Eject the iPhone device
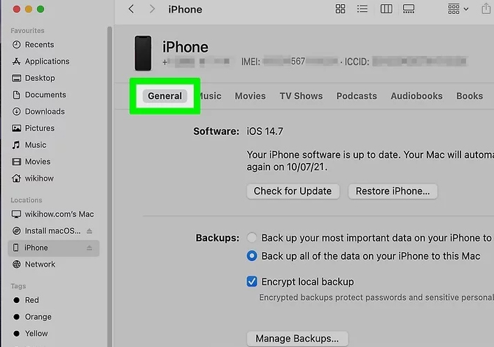The width and height of the screenshot is (494, 347). 90,248
